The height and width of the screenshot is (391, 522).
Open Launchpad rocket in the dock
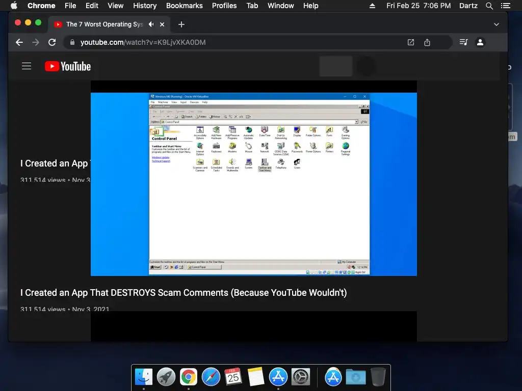pos(166,377)
